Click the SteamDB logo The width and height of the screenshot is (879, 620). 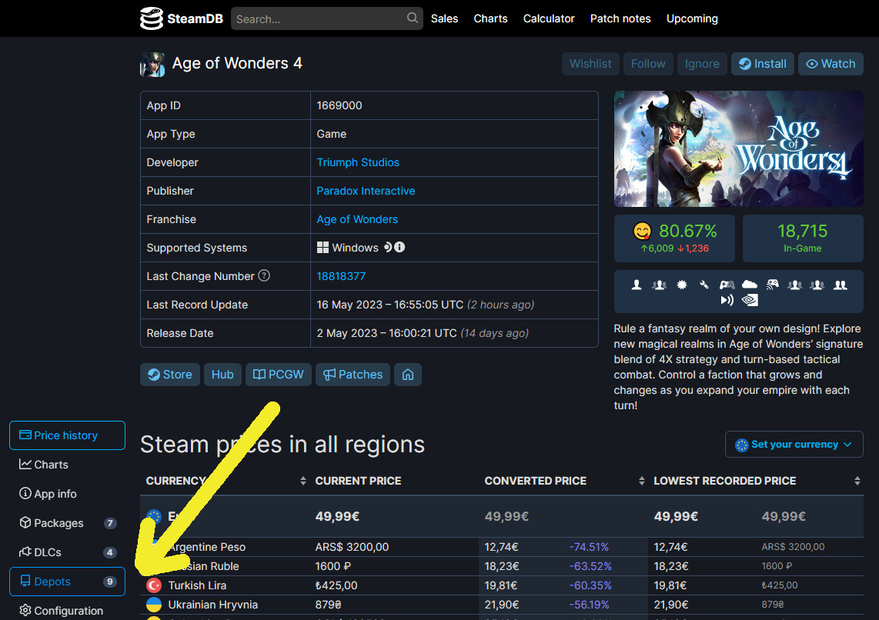[181, 18]
